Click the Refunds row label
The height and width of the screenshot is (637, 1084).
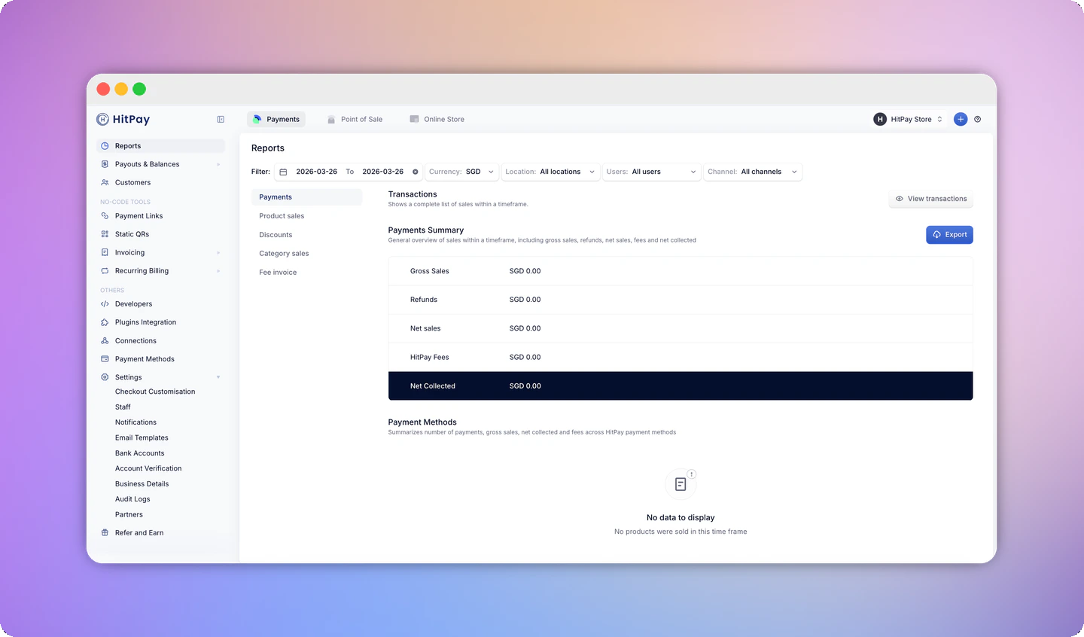click(x=423, y=300)
